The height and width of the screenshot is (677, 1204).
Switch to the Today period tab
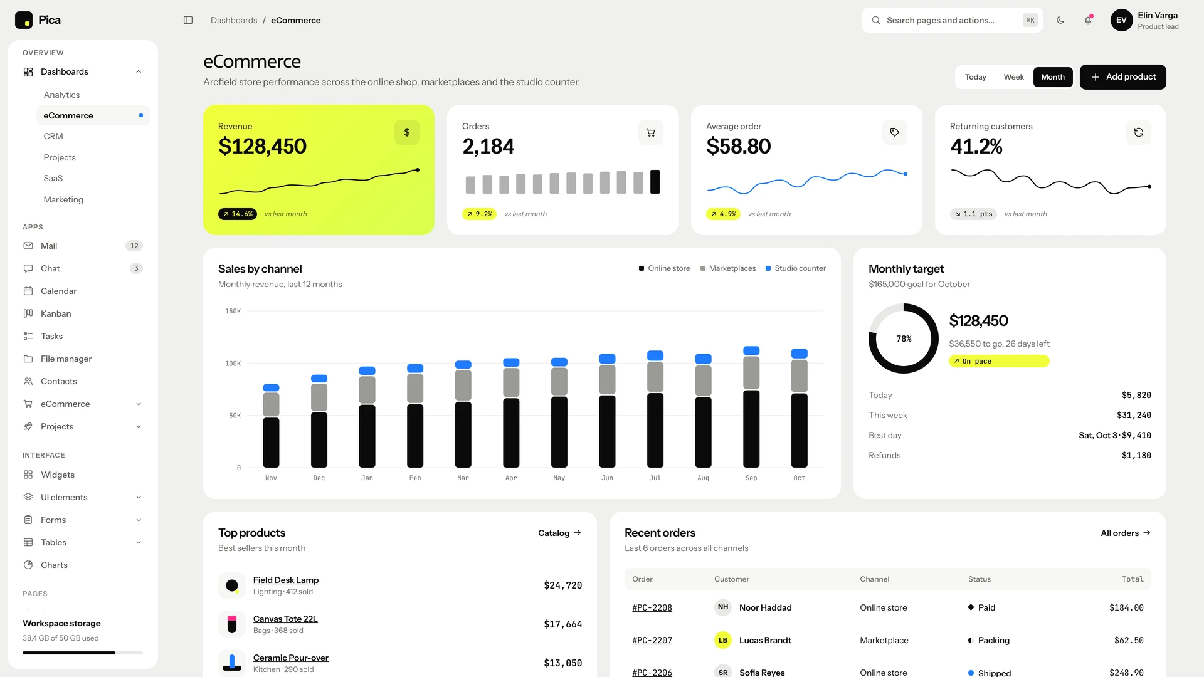tap(975, 77)
